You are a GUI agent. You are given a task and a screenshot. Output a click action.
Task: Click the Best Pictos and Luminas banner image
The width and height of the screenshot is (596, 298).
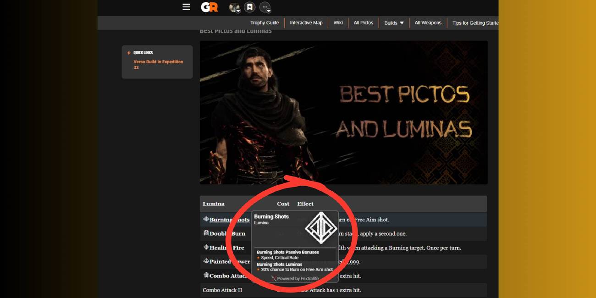[x=343, y=113]
